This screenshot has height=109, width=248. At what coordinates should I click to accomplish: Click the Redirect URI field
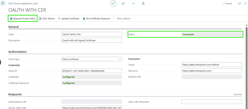[x=212, y=77]
